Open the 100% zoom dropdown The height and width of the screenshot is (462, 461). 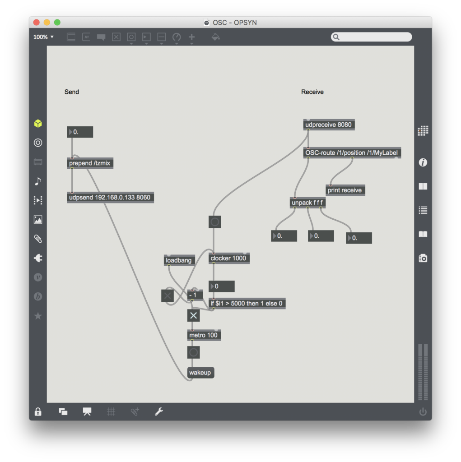point(43,37)
